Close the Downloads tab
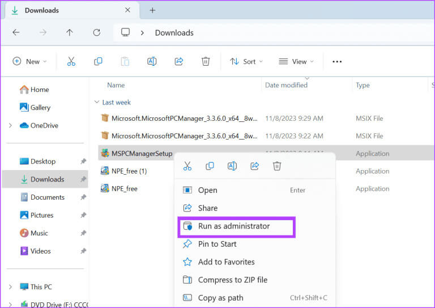The image size is (435, 308). 127,10
